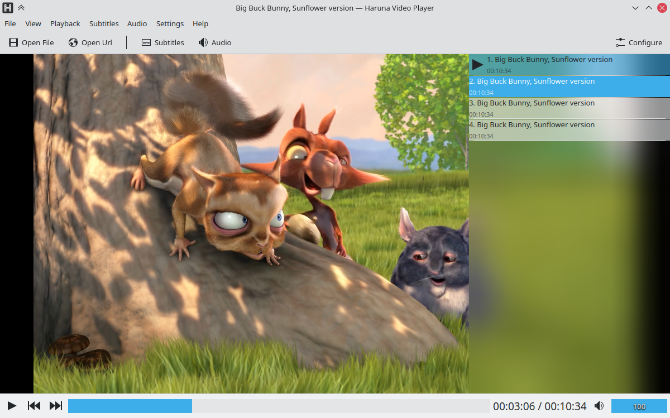670x418 pixels.
Task: Click the now-playing triangle icon in playlist
Action: [x=477, y=65]
